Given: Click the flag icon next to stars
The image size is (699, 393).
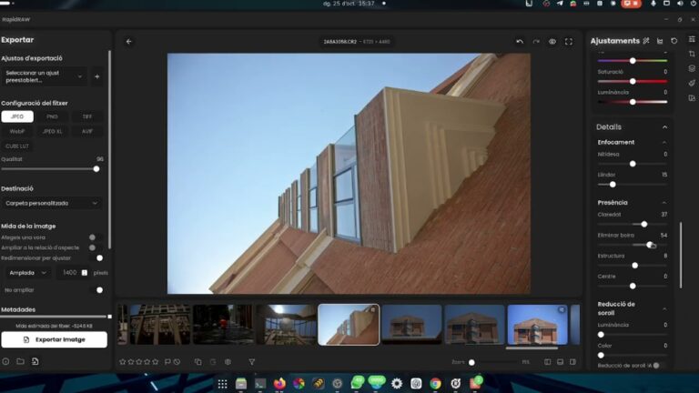Looking at the screenshot, I should pyautogui.click(x=167, y=362).
